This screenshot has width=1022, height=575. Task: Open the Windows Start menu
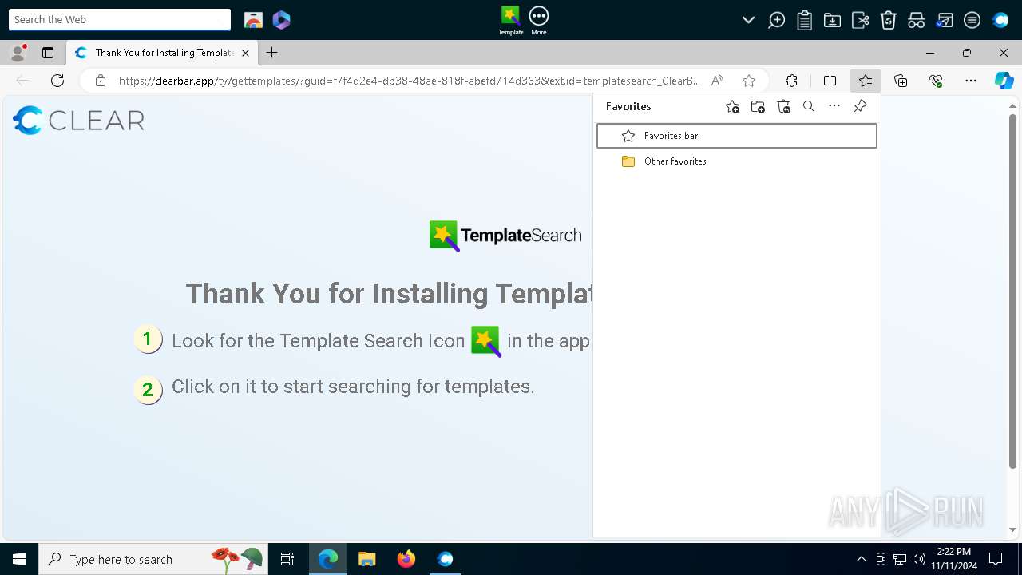point(19,559)
